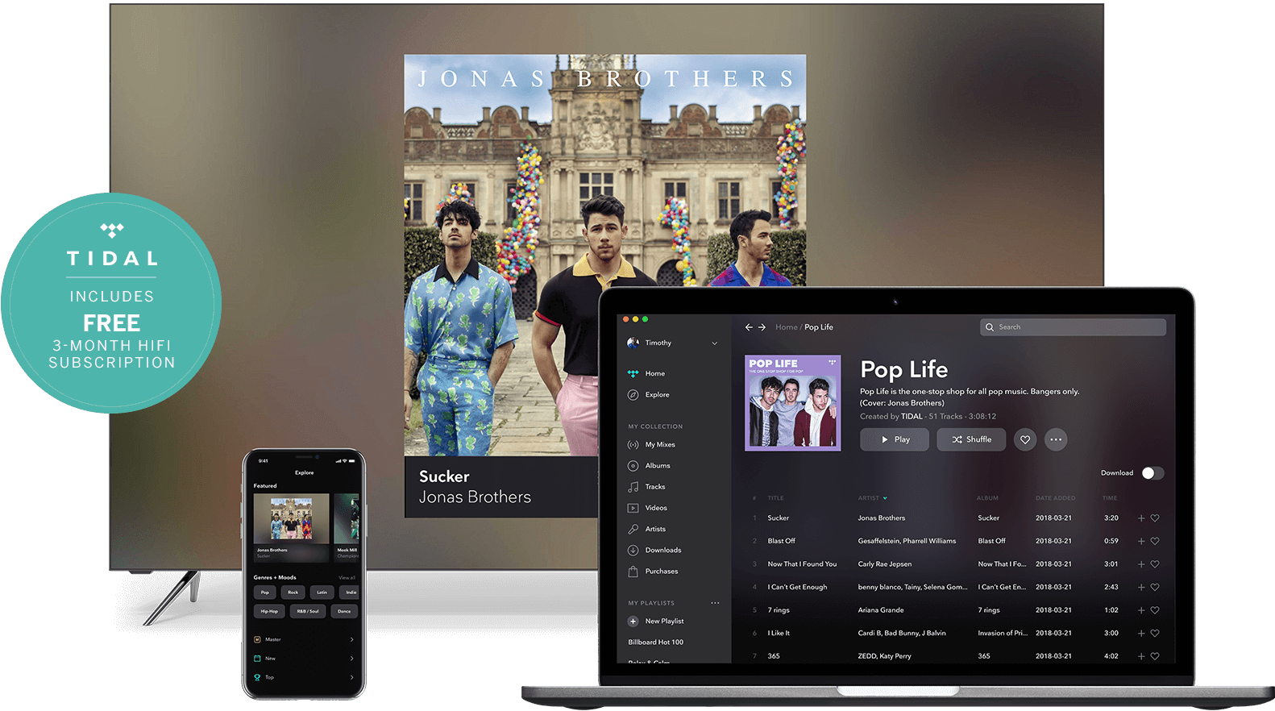This screenshot has width=1275, height=711.
Task: Click the TIDAL Home icon in sidebar
Action: pyautogui.click(x=633, y=373)
